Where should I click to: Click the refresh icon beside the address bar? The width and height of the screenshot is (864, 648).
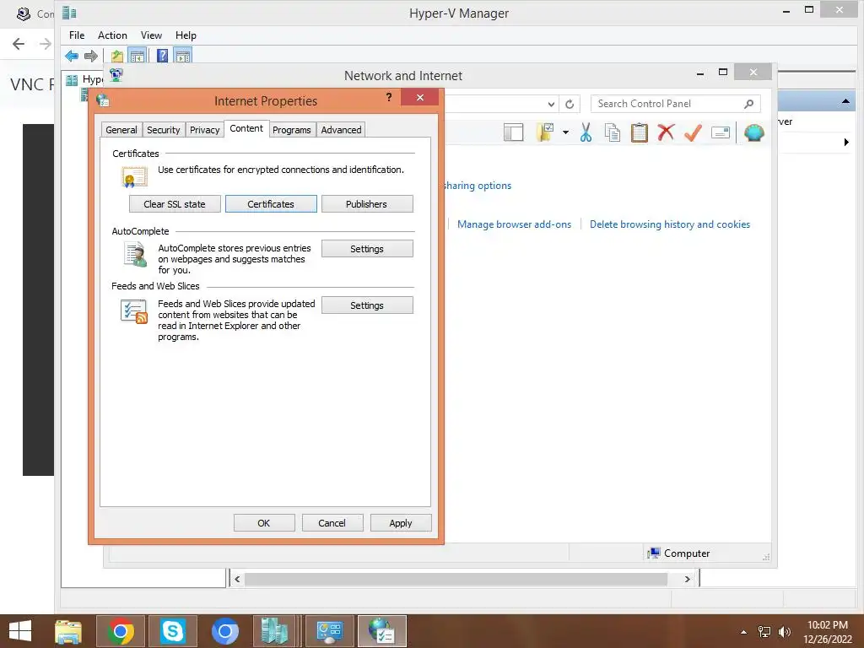click(x=570, y=104)
